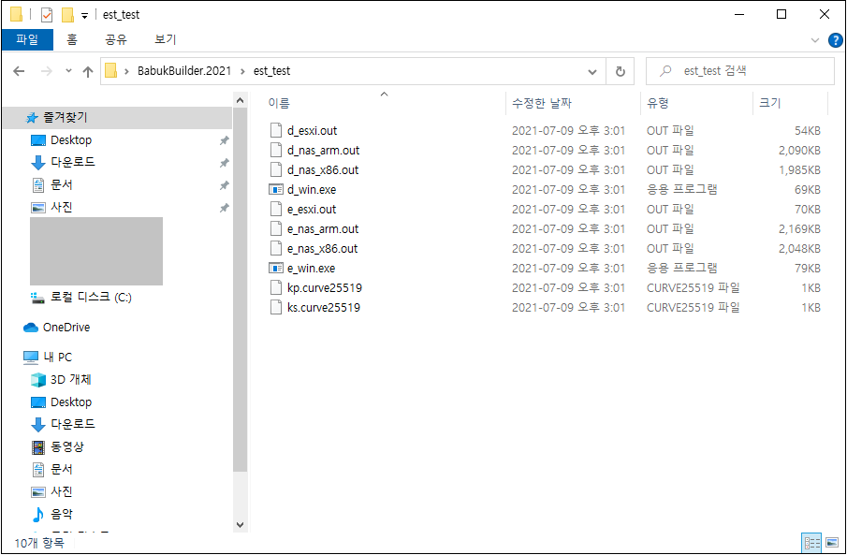This screenshot has height=555, width=847.
Task: Open Properties from quick access toolbar checkmark icon
Action: 47,15
